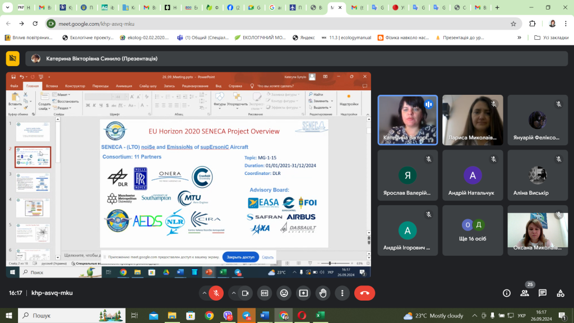Turn on closed captions
574x323 pixels.
pos(265,293)
